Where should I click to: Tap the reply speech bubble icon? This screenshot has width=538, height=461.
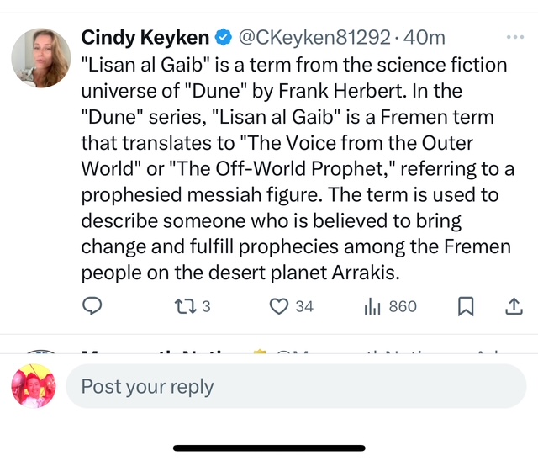coord(92,307)
